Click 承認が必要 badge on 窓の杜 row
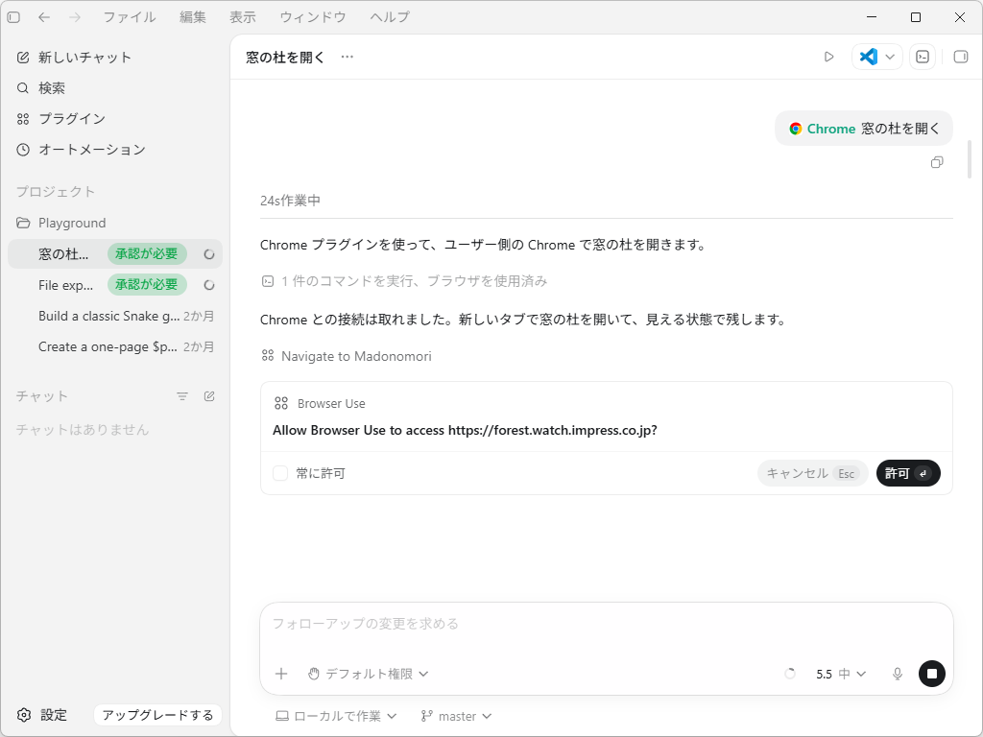 tap(147, 253)
